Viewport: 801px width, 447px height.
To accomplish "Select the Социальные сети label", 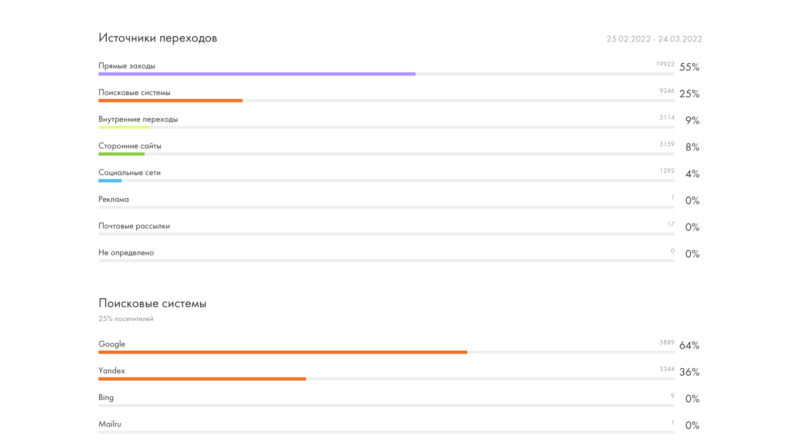I will (x=130, y=173).
